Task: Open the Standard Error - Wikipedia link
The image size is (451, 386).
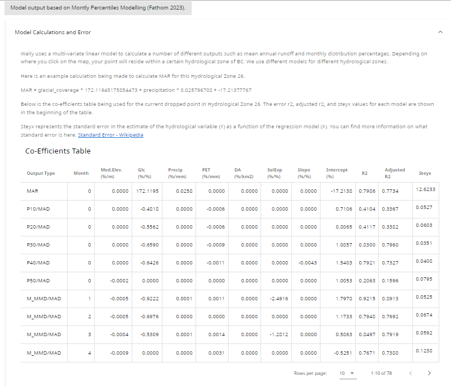Action: (x=110, y=135)
